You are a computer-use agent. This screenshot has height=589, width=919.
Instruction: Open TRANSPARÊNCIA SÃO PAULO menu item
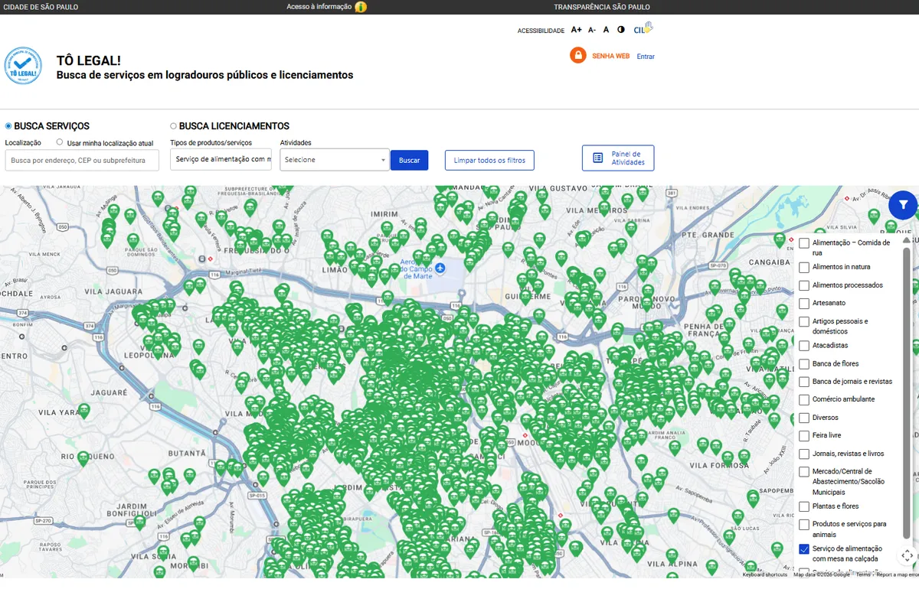600,6
